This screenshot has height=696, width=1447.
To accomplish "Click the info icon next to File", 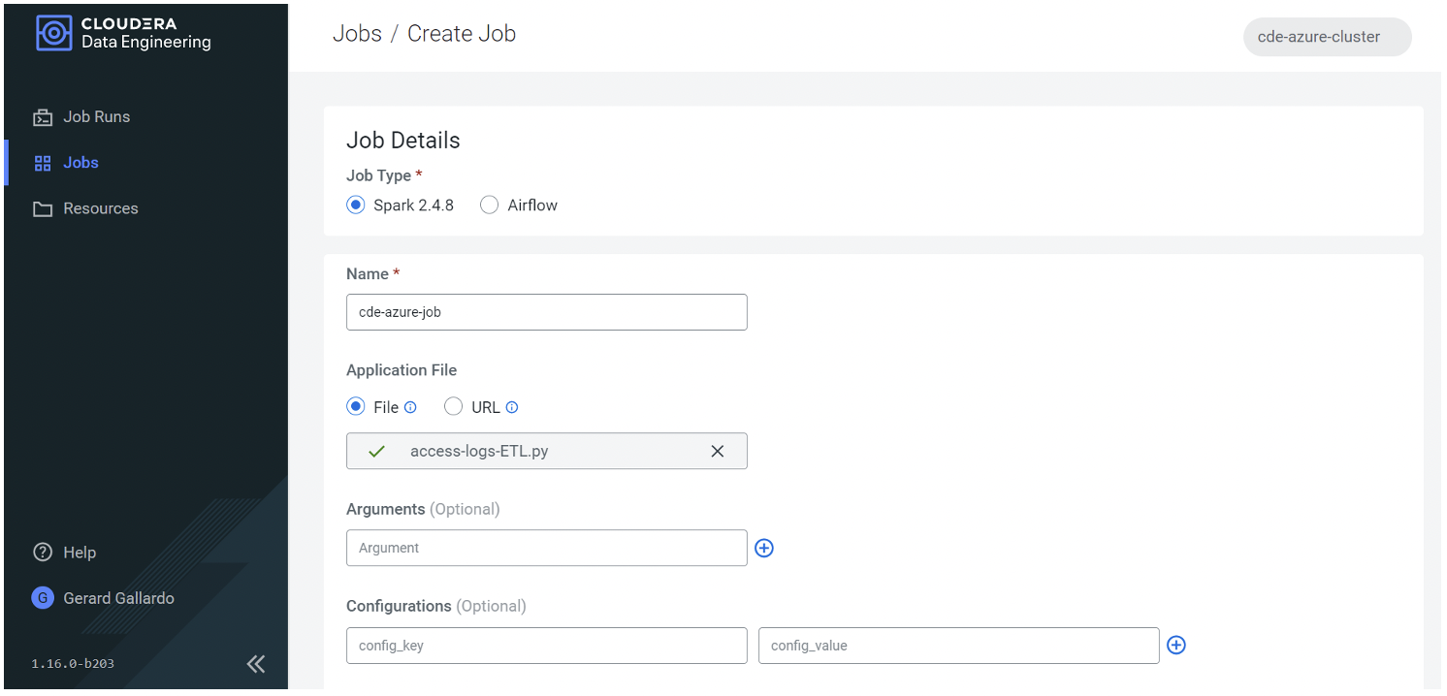I will click(x=410, y=407).
